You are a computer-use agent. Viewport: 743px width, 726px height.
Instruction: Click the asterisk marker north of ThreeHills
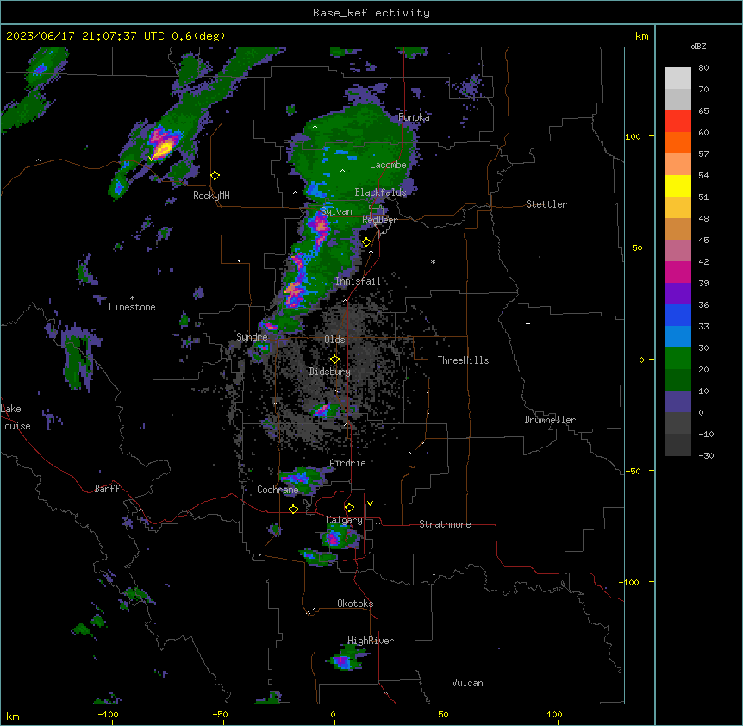433,261
